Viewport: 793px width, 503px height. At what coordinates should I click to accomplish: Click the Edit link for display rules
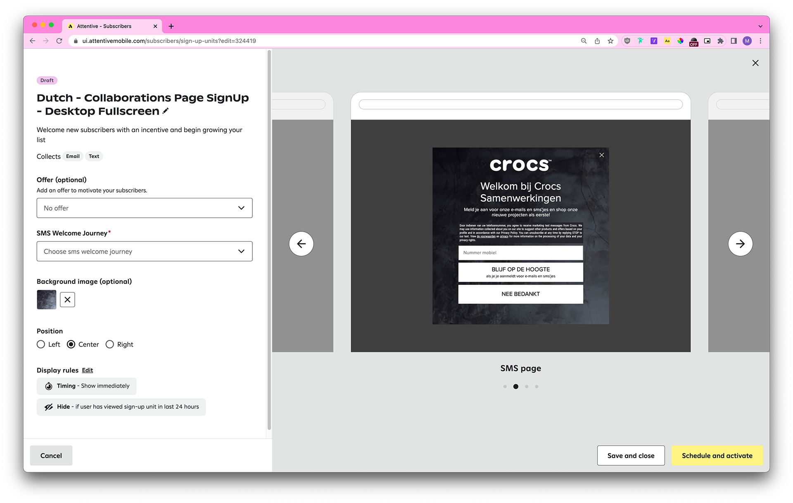click(x=87, y=370)
